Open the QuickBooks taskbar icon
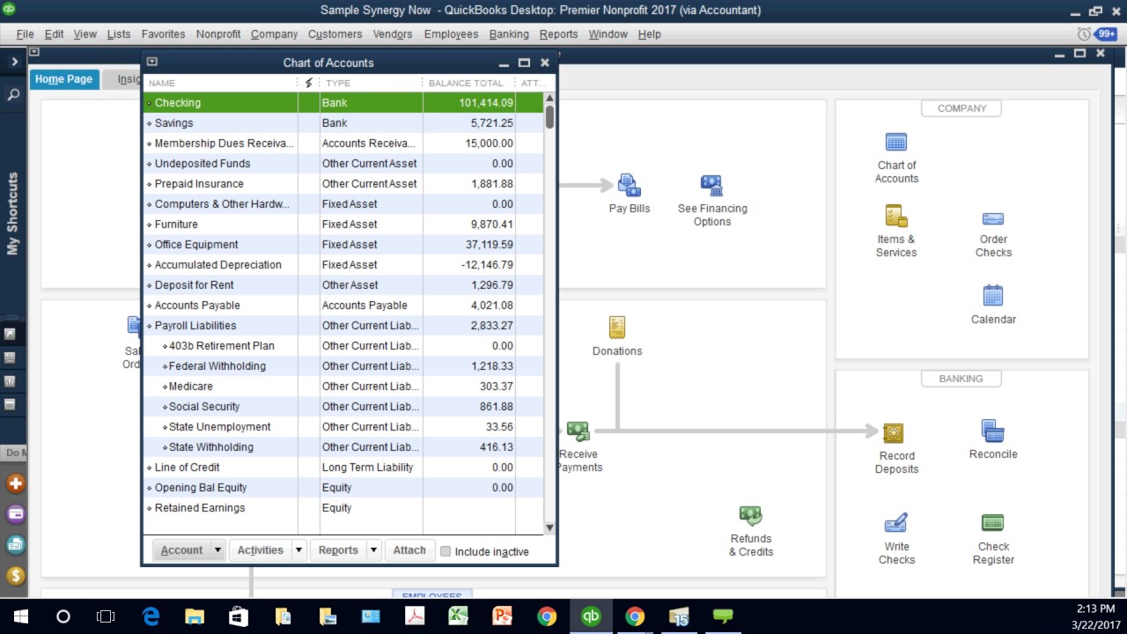The width and height of the screenshot is (1127, 634). pyautogui.click(x=591, y=616)
